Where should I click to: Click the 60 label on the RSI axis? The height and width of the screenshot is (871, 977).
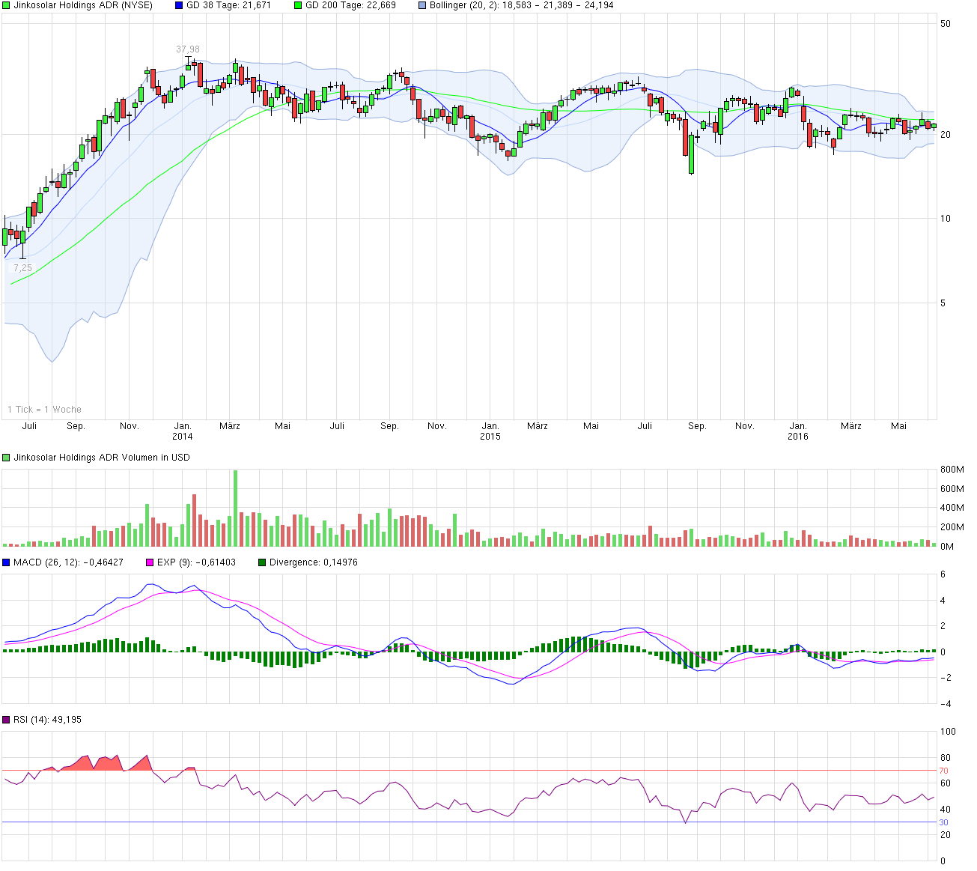pyautogui.click(x=946, y=784)
